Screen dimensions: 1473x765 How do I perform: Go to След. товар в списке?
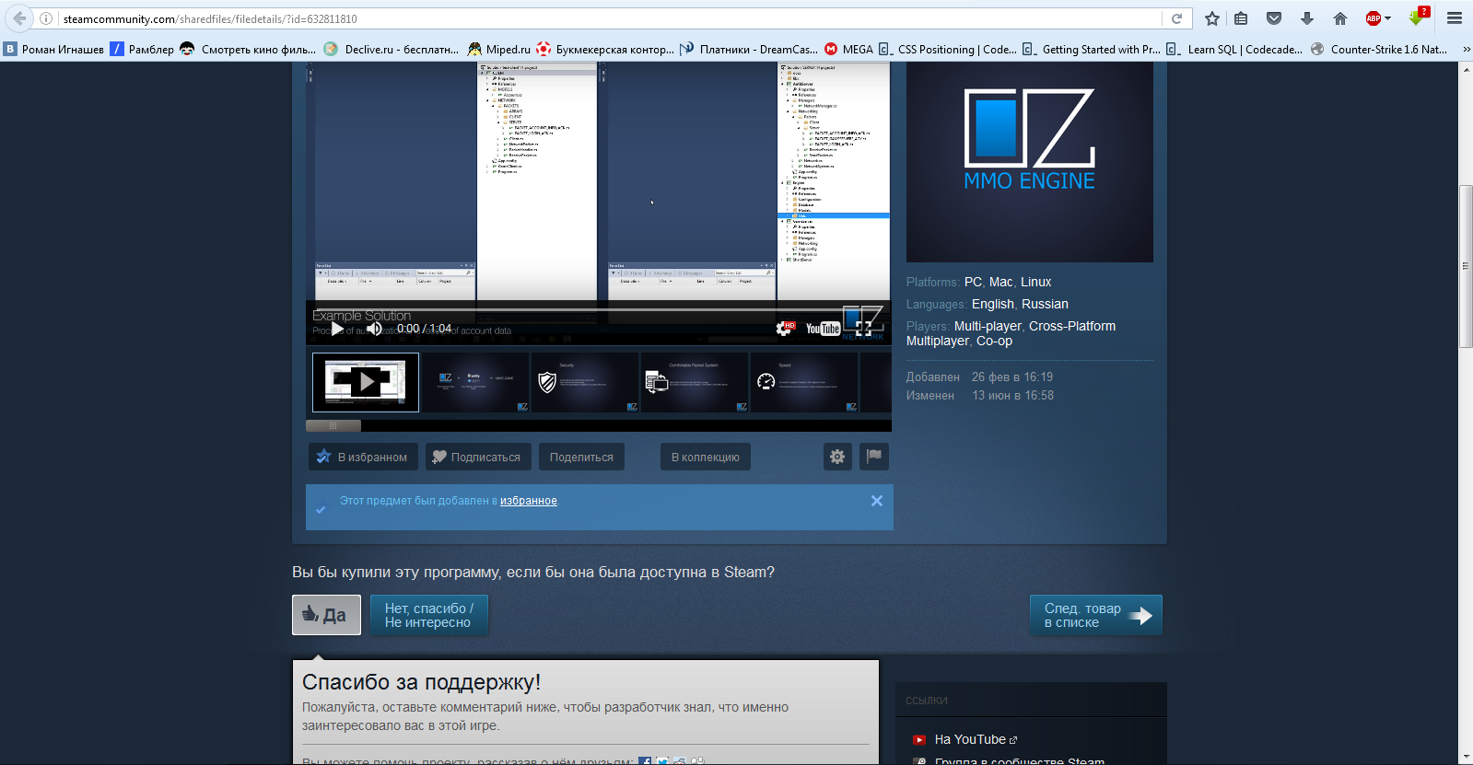1096,615
